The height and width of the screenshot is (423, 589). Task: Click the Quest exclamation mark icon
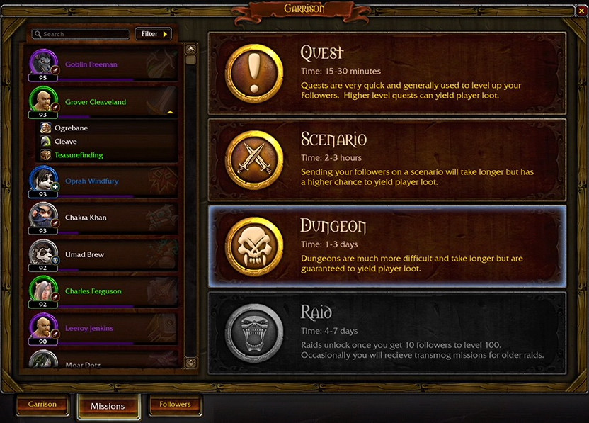click(x=254, y=73)
